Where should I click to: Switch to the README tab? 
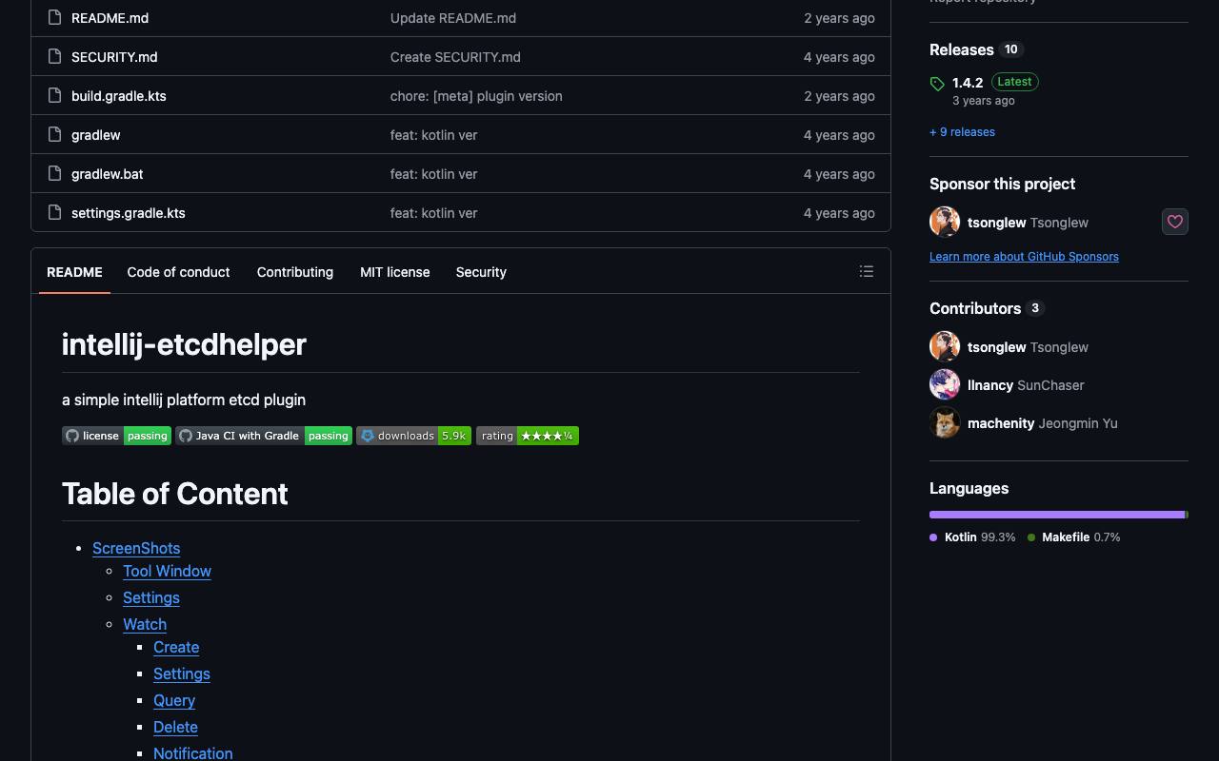74,272
